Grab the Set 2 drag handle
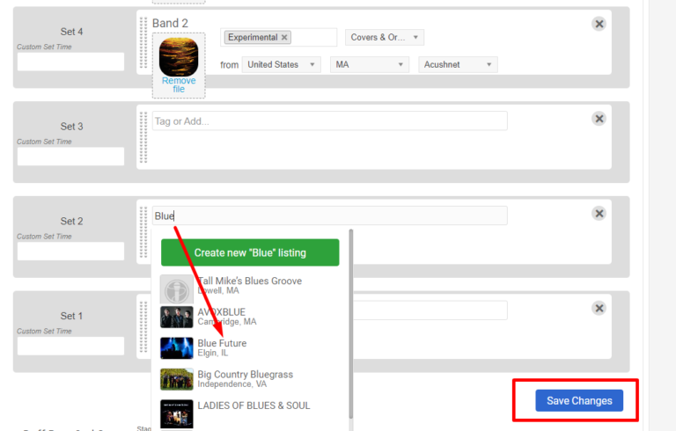The height and width of the screenshot is (431, 676). (x=143, y=232)
